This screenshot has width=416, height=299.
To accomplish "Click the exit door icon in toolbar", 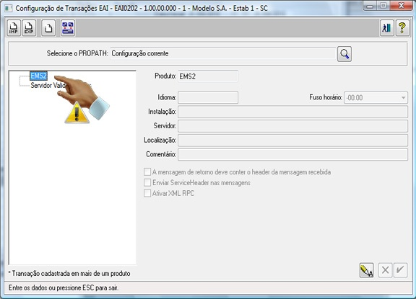I will point(387,28).
